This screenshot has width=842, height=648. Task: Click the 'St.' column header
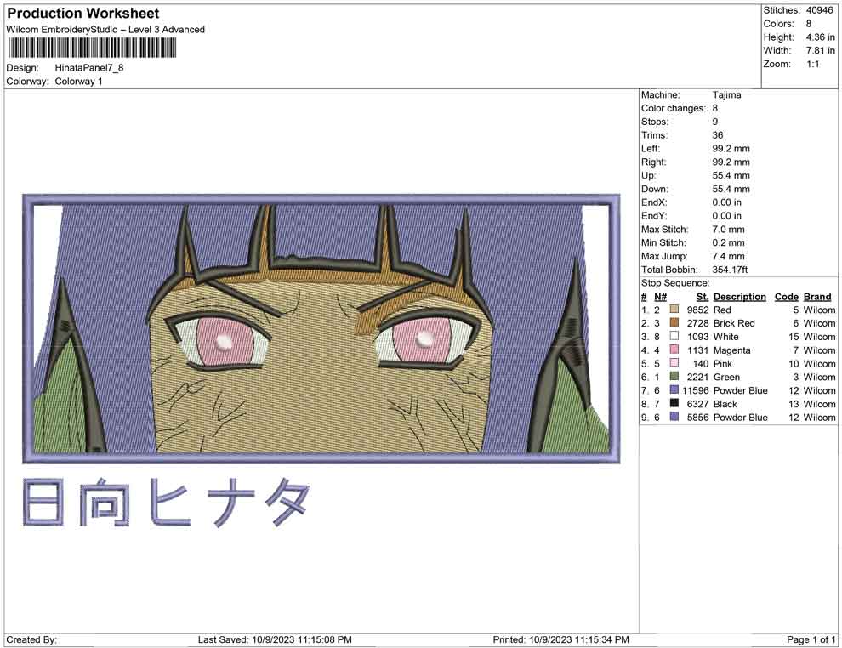click(x=703, y=296)
